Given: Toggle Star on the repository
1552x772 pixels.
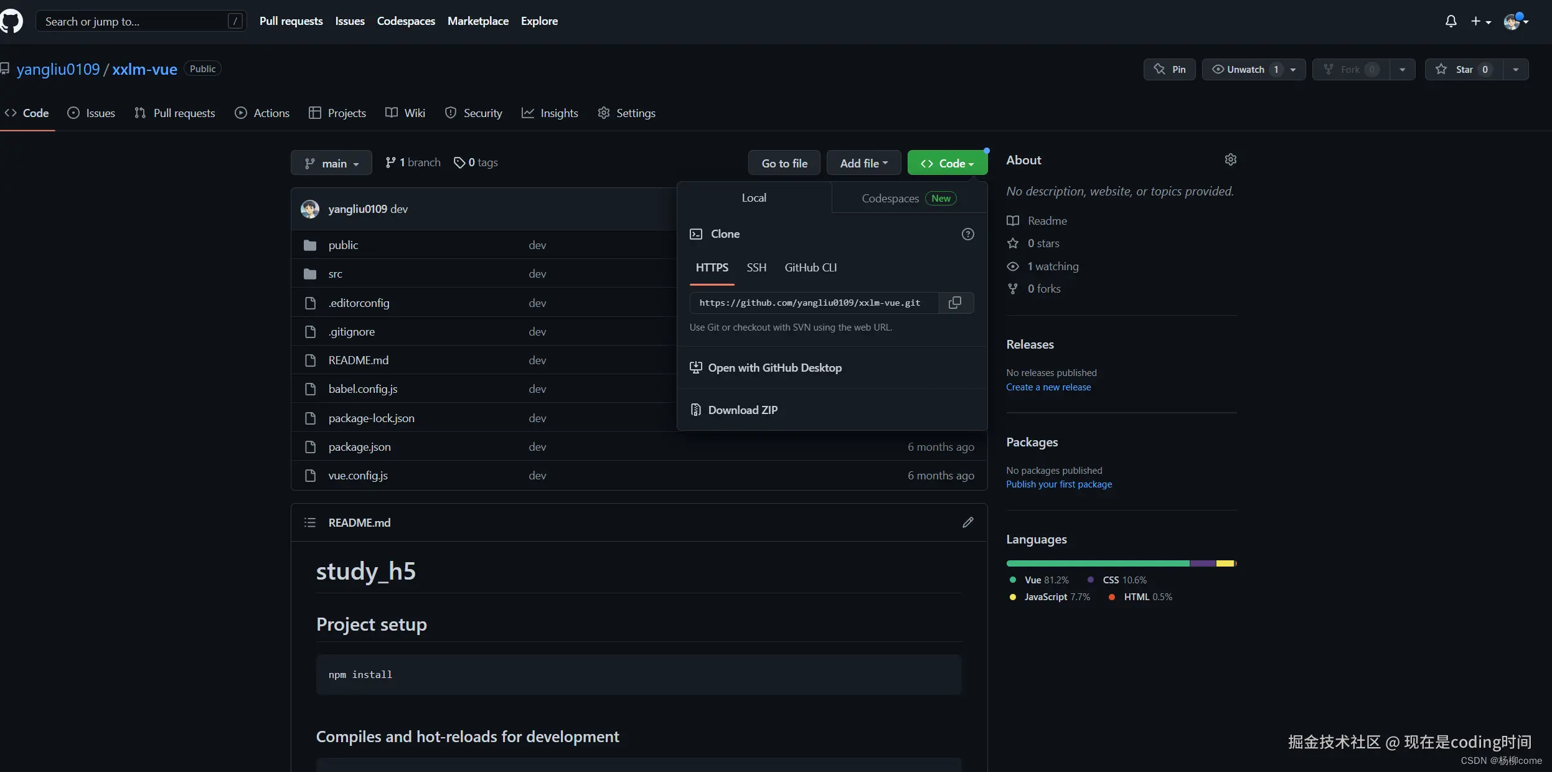Looking at the screenshot, I should tap(1463, 69).
